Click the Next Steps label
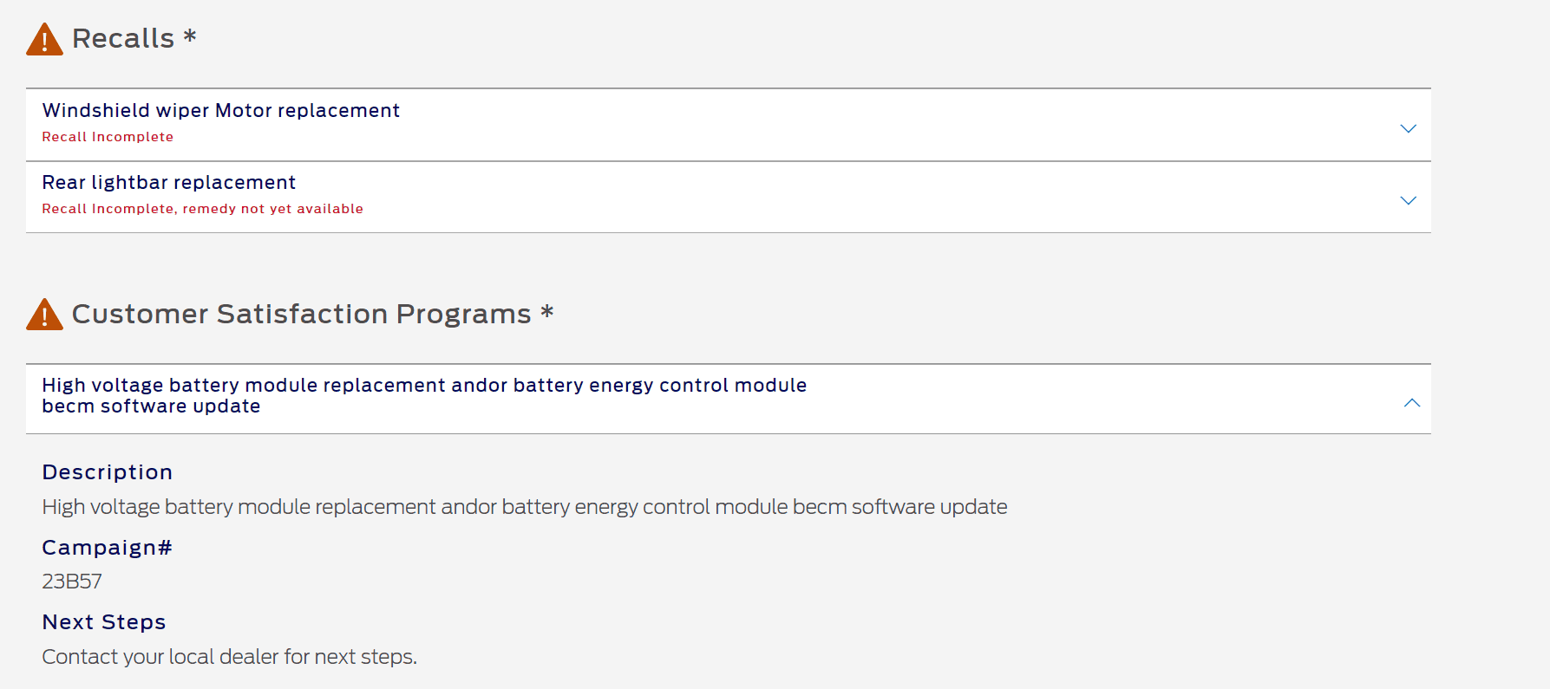Screen dimensions: 1550x689 tap(103, 622)
